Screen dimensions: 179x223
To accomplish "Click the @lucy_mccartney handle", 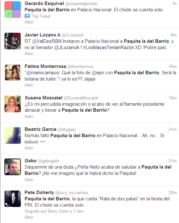I will tap(72, 193).
